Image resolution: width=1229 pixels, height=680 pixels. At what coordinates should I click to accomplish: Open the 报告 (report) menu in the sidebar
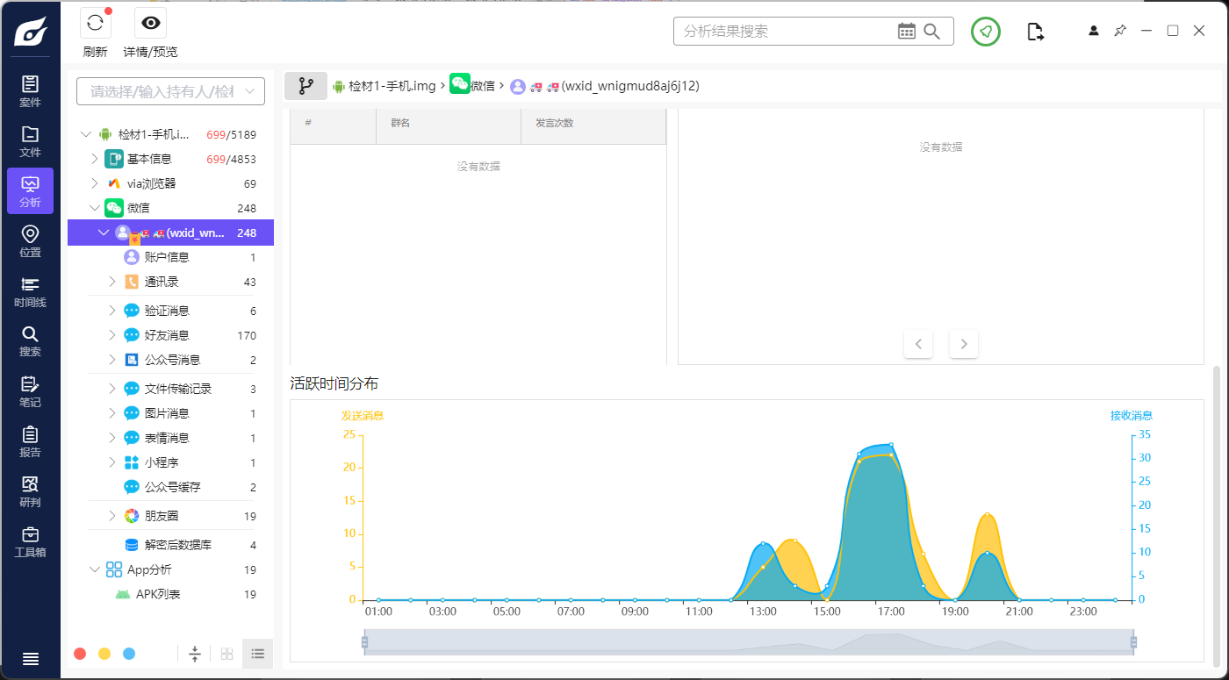pos(30,441)
